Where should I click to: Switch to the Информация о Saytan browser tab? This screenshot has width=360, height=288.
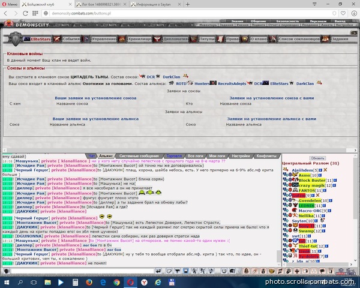(153, 4)
